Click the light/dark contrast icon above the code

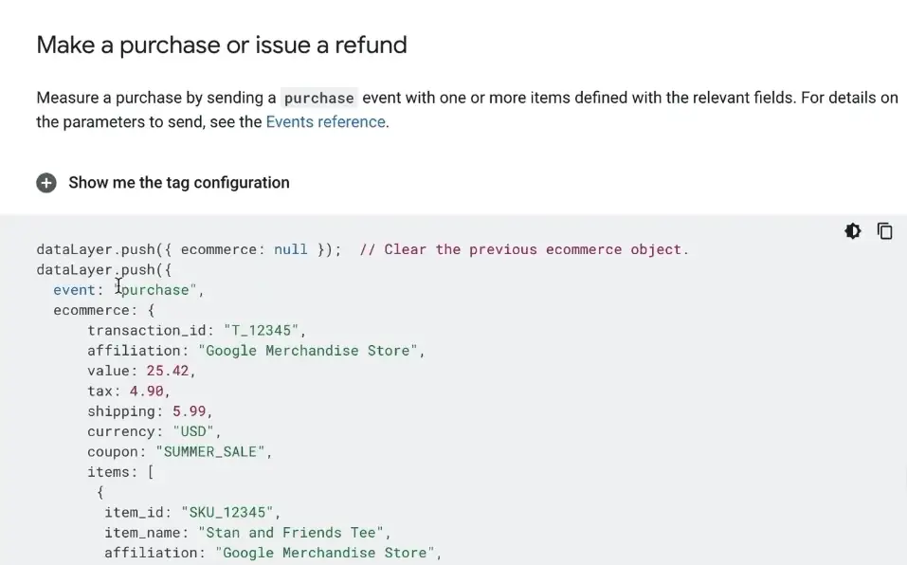(852, 230)
